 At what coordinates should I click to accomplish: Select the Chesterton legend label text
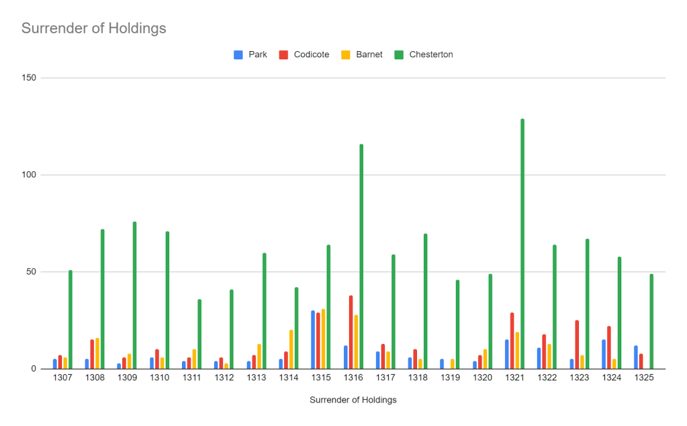coord(431,54)
